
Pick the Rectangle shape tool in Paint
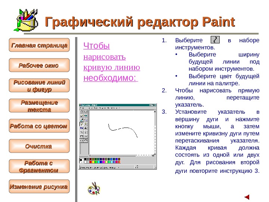(81, 137)
